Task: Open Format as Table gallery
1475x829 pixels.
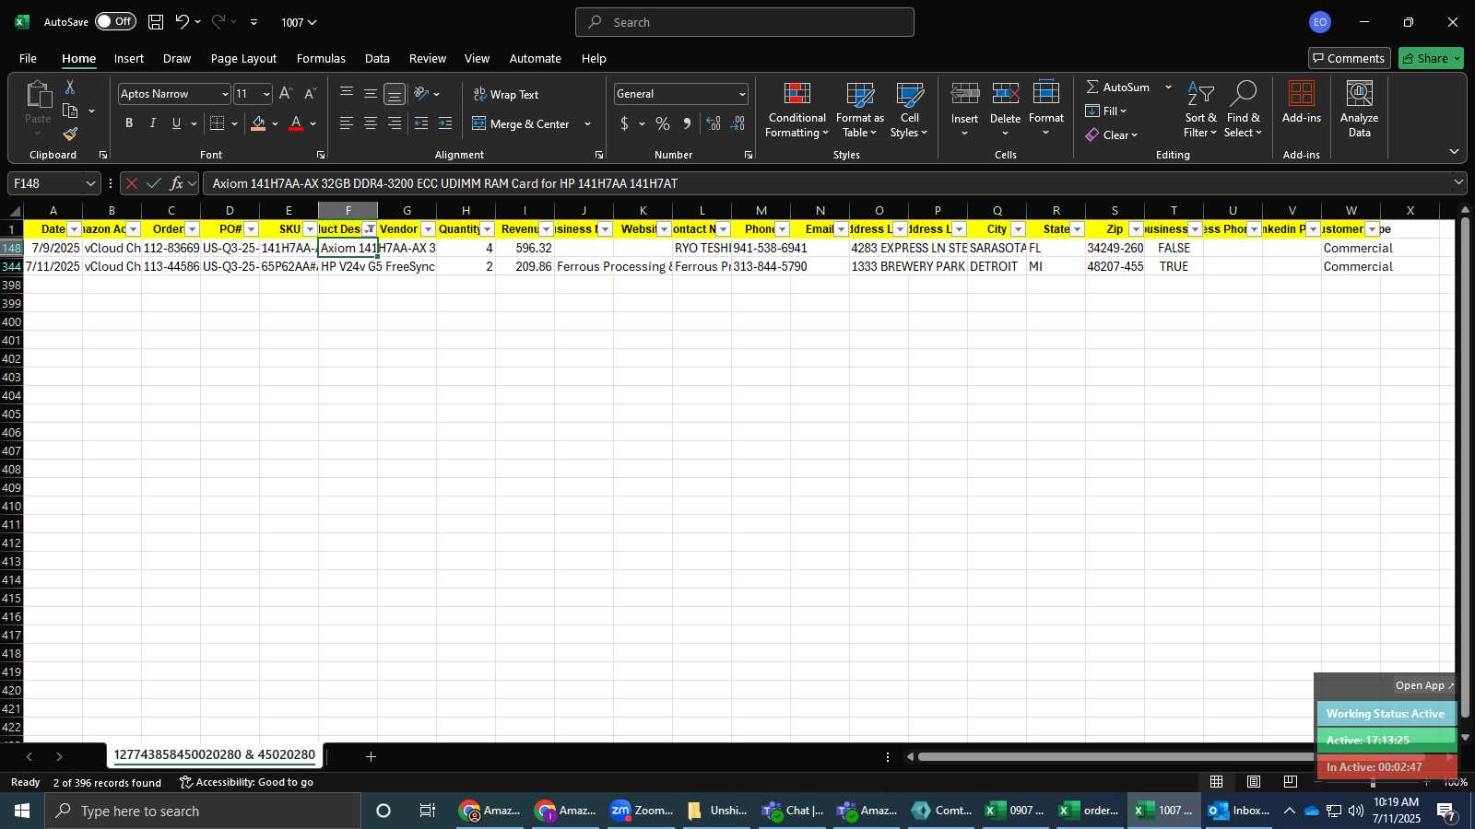Action: click(859, 110)
